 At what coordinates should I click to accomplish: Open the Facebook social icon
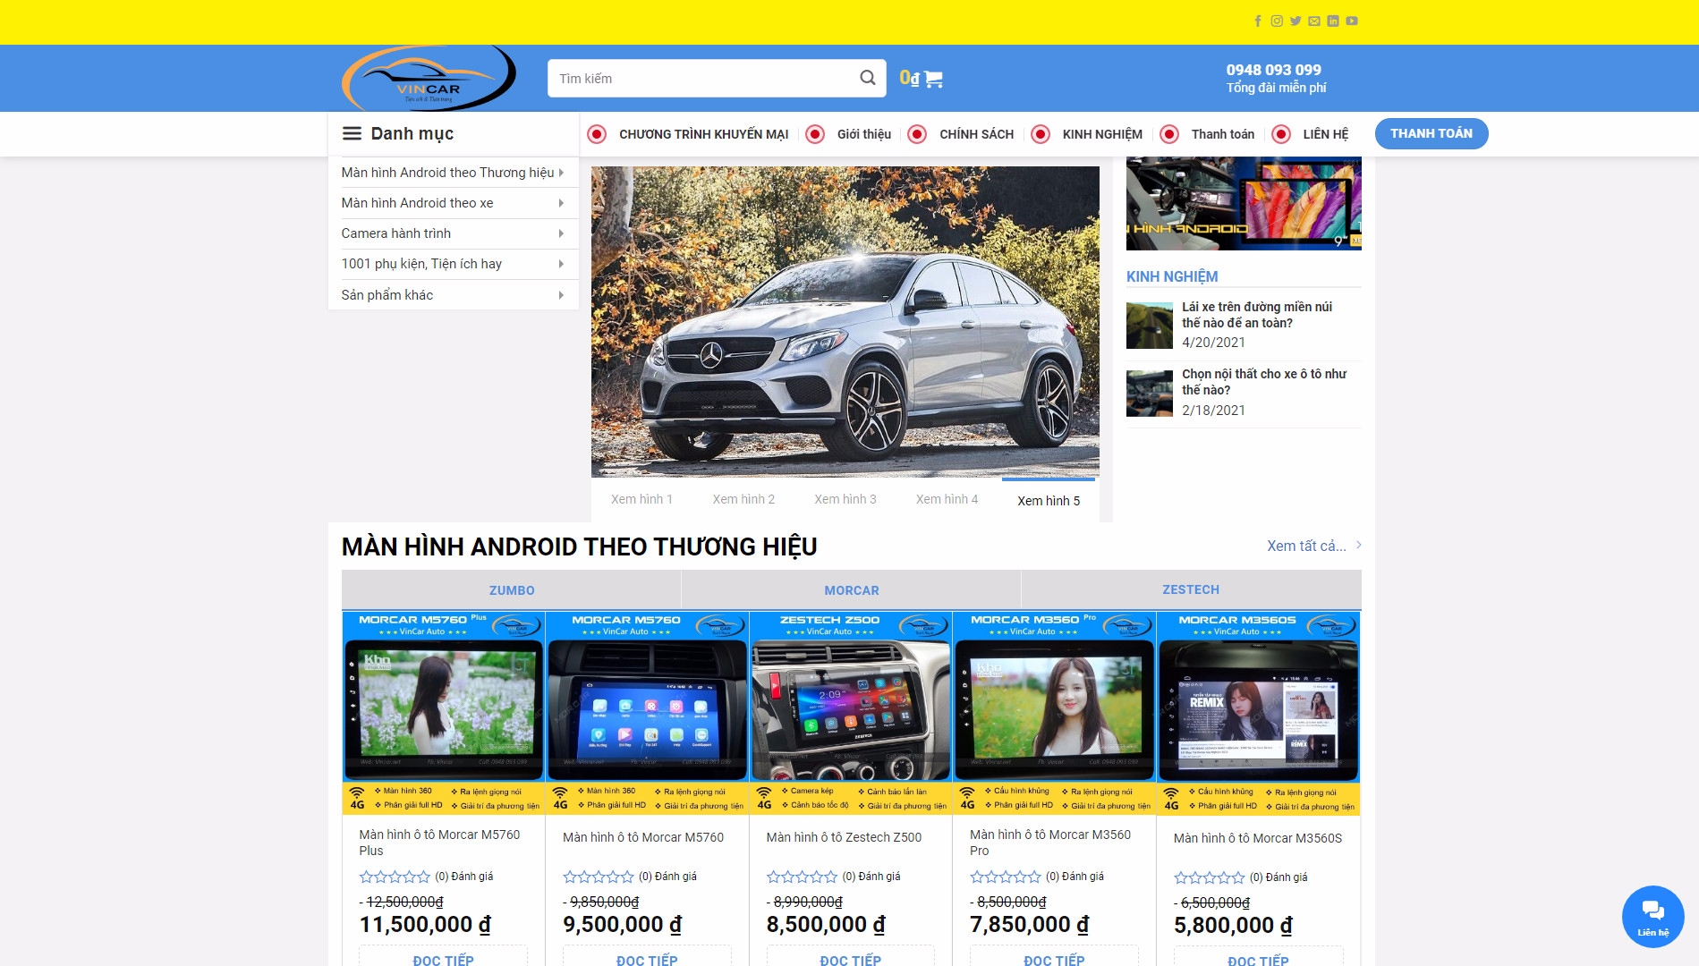tap(1258, 21)
